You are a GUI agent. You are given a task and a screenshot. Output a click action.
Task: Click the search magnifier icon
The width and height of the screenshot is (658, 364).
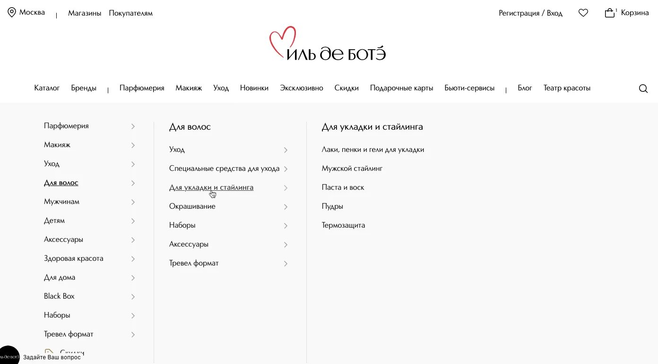(x=643, y=89)
